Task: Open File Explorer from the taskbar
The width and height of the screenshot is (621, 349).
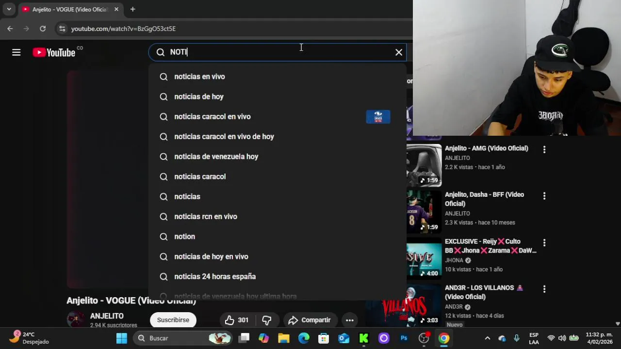Action: (284, 338)
